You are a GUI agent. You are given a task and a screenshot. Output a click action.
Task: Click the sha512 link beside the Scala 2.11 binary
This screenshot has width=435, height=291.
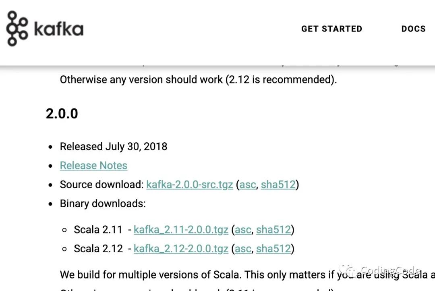point(273,229)
